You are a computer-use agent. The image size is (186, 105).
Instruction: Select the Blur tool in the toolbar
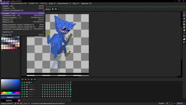click(x=184, y=42)
